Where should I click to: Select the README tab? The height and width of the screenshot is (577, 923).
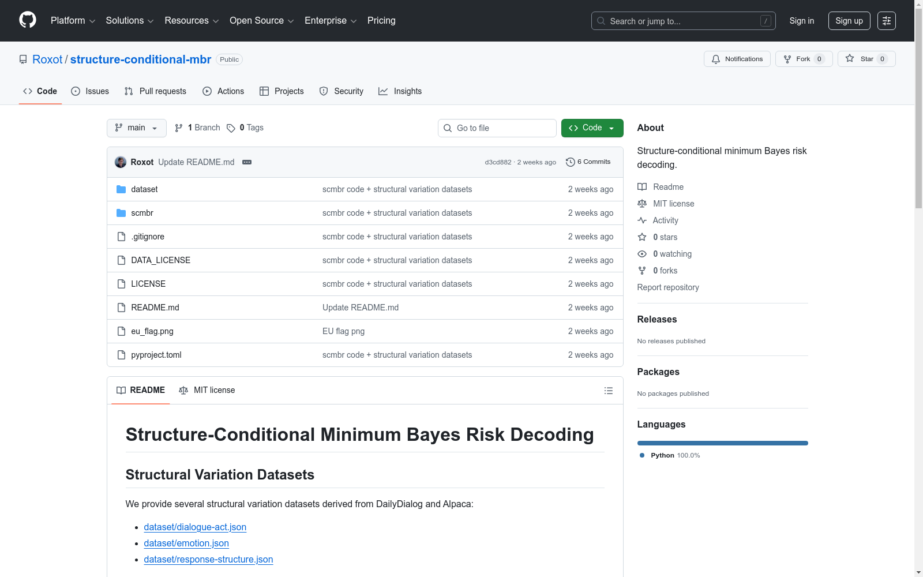tap(141, 391)
